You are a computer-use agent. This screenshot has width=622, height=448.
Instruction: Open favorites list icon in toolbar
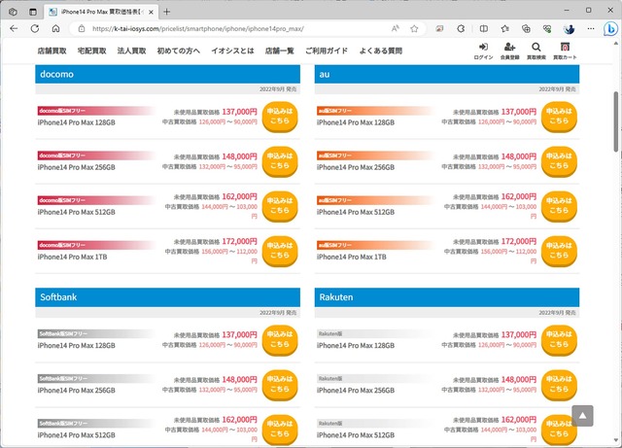[505, 28]
